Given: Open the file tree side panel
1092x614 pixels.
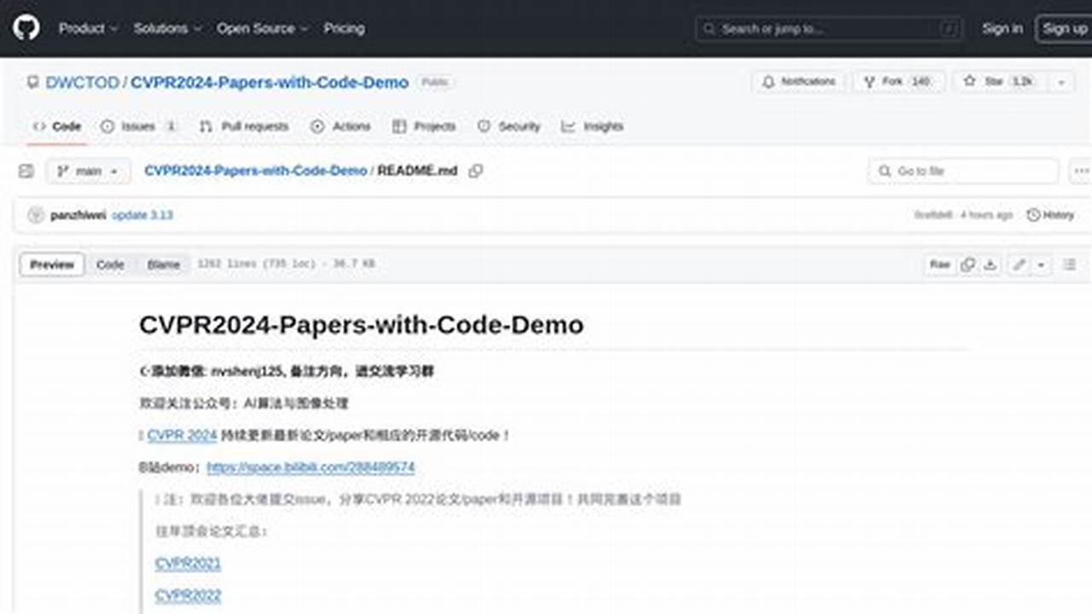Looking at the screenshot, I should pos(28,171).
